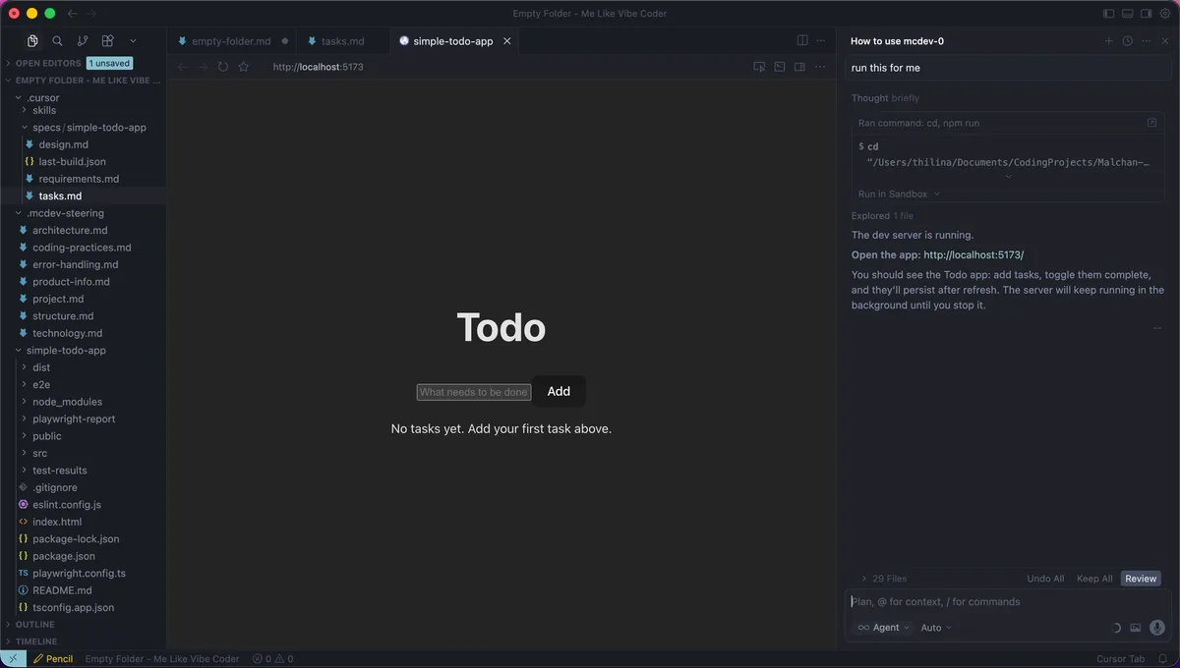Collapse the Empty Folder root section
This screenshot has width=1180, height=668.
point(83,81)
